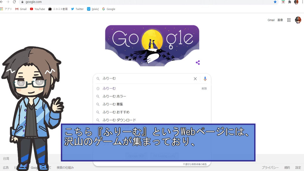Click the Gmail link at top right

tap(271, 20)
